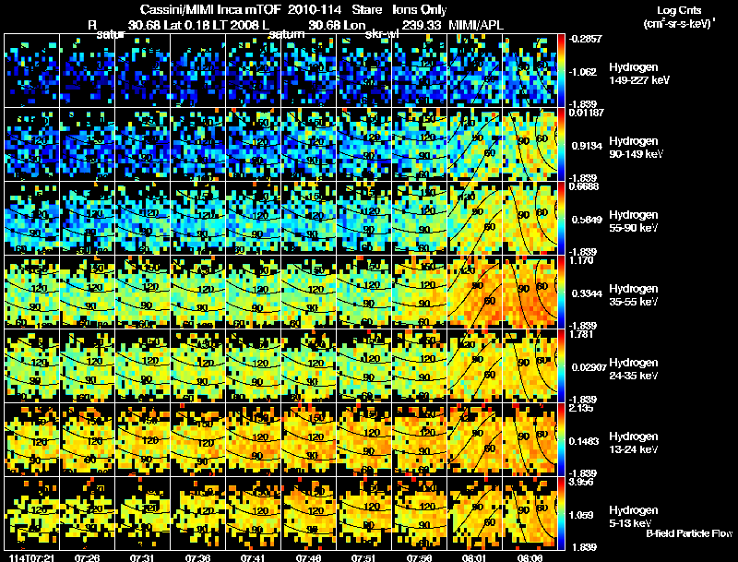
Task: Open the 149-227 keV panel at 07:21
Action: [32, 70]
